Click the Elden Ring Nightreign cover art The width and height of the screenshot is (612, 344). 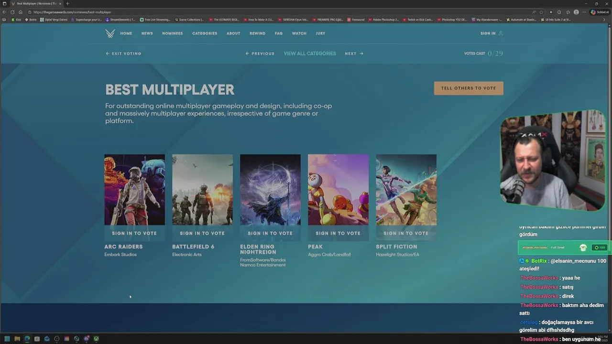tap(270, 190)
